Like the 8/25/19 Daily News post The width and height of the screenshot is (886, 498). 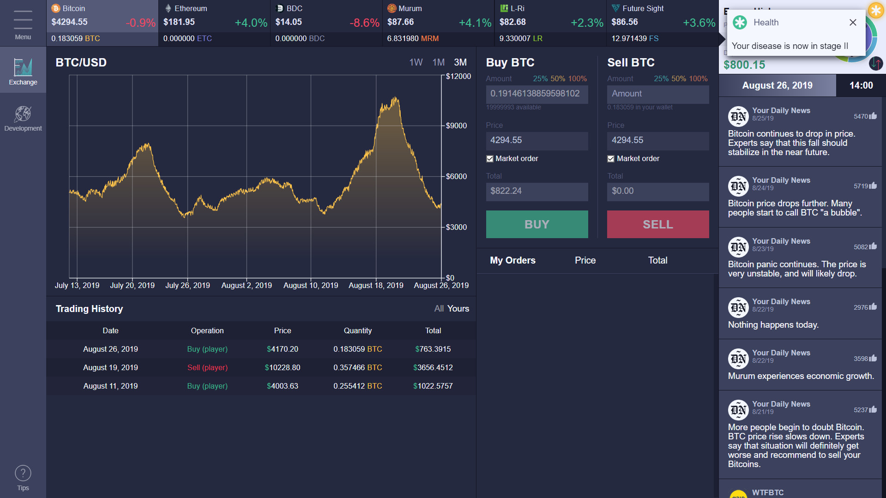coord(873,116)
